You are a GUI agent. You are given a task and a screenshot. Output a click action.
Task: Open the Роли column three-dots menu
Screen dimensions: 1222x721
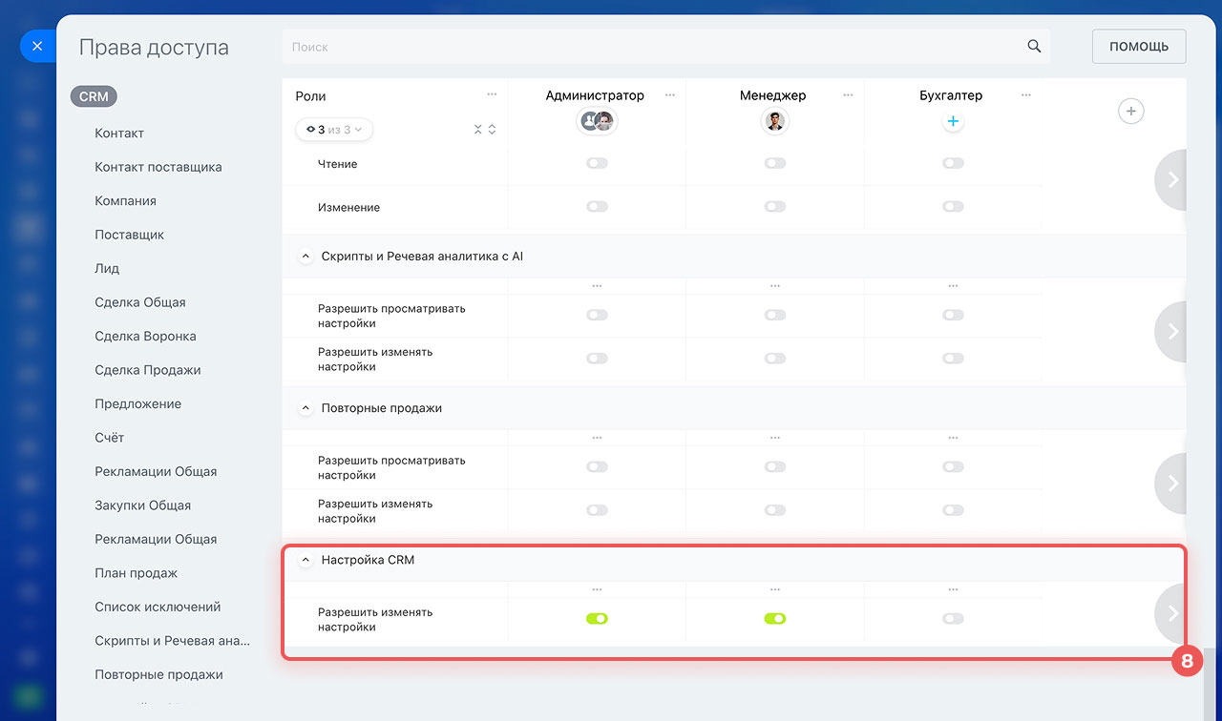[x=492, y=94]
